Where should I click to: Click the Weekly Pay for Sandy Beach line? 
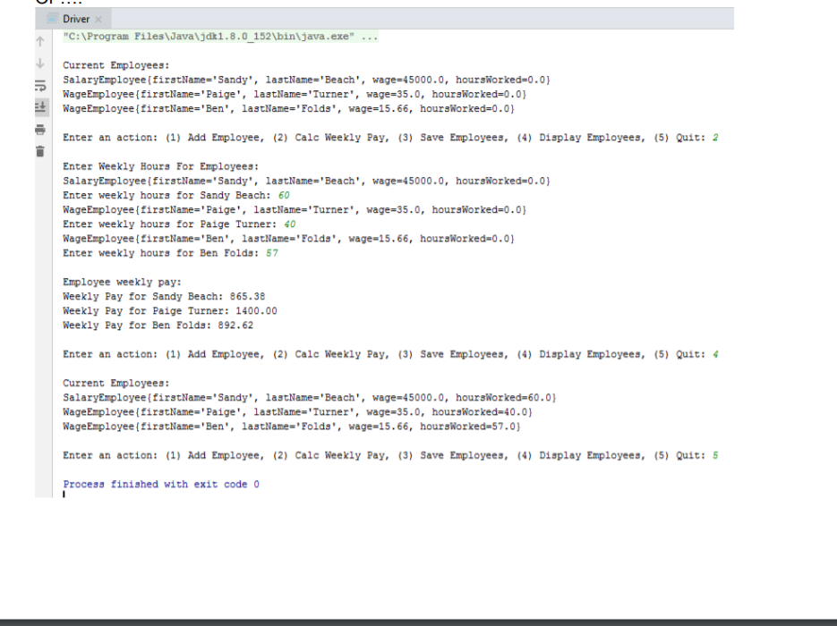[164, 297]
